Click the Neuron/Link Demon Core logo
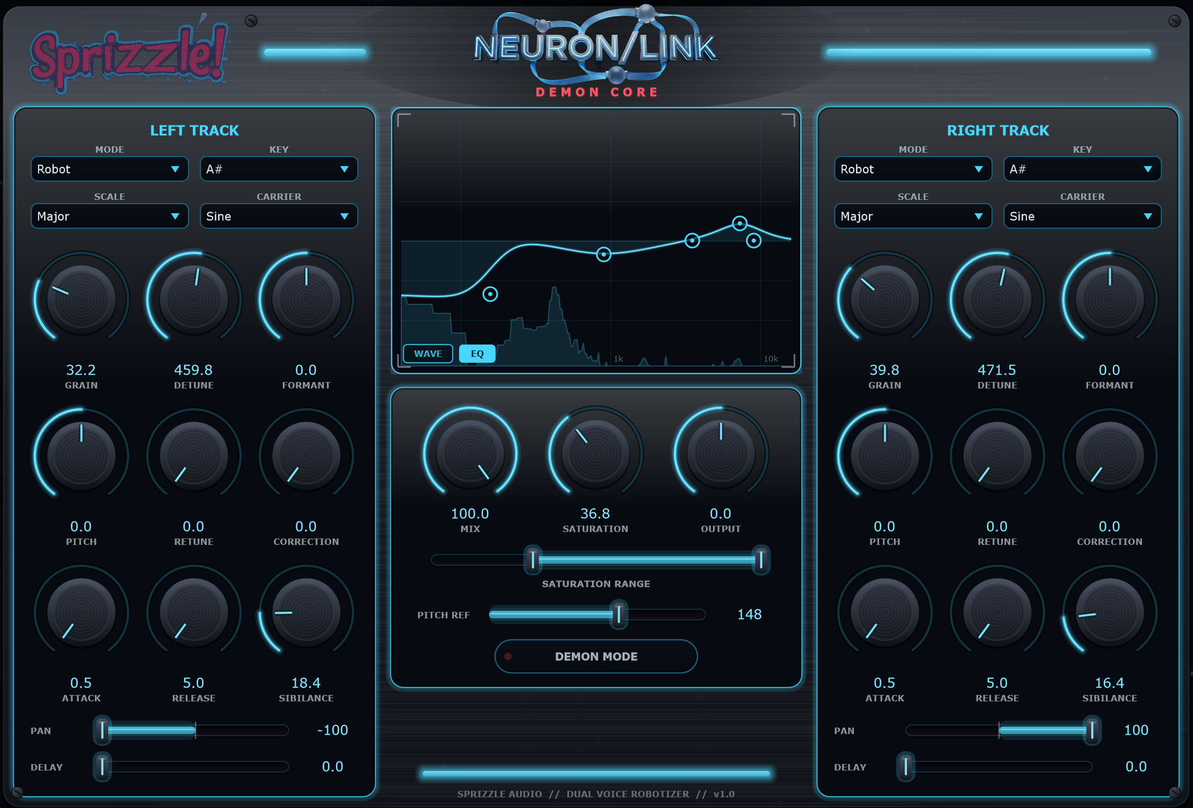The image size is (1193, 808). (595, 51)
